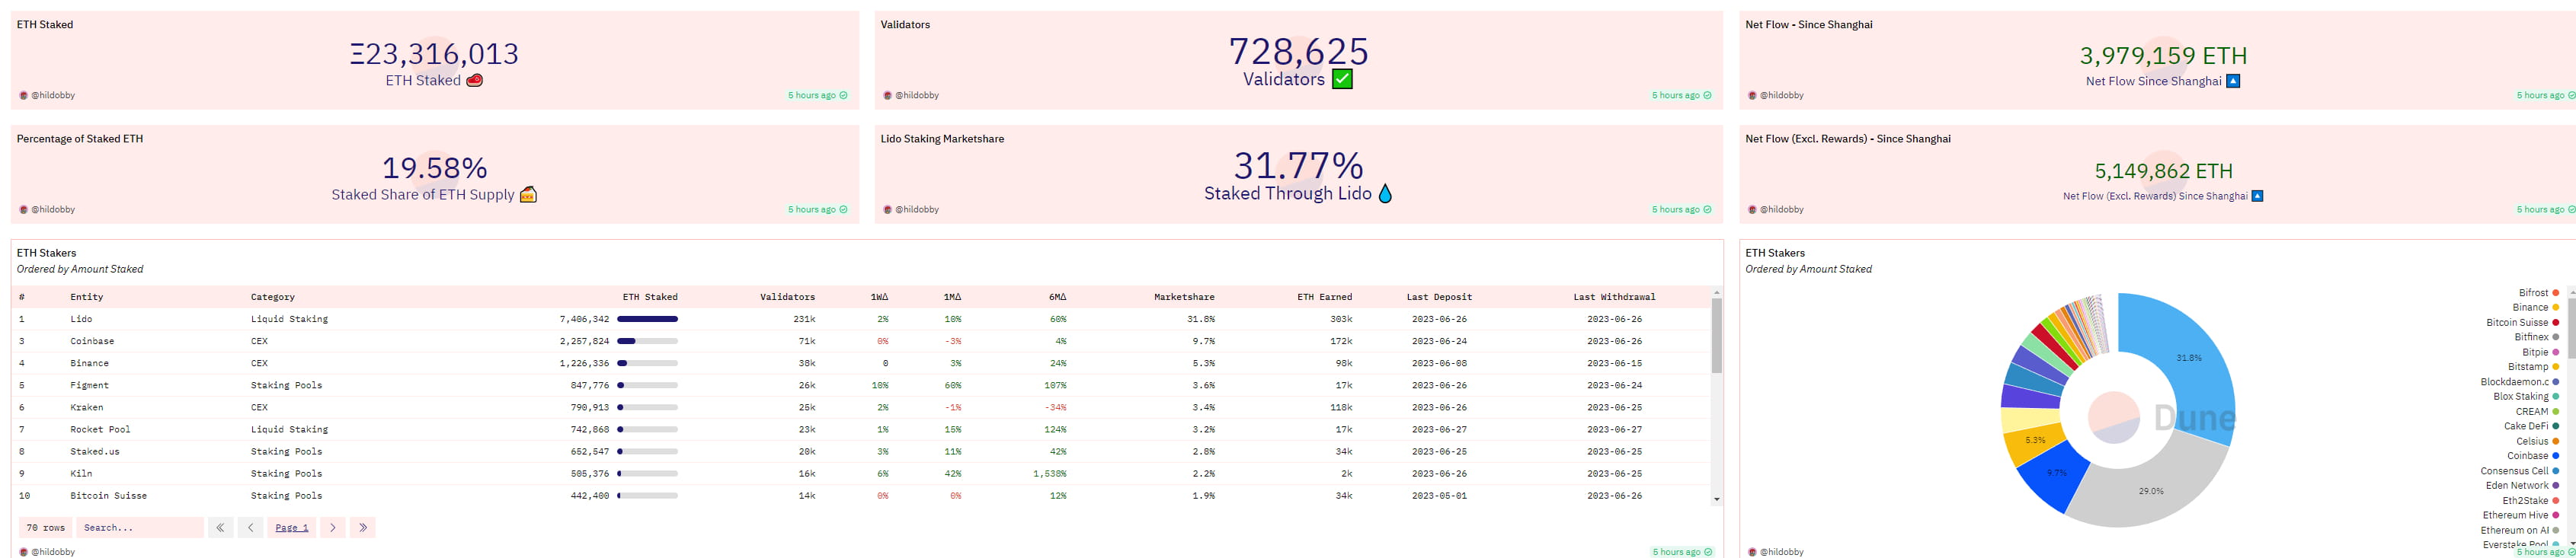This screenshot has height=558, width=2576.
Task: Toggle CREAM series in pie legend
Action: pos(2538,412)
